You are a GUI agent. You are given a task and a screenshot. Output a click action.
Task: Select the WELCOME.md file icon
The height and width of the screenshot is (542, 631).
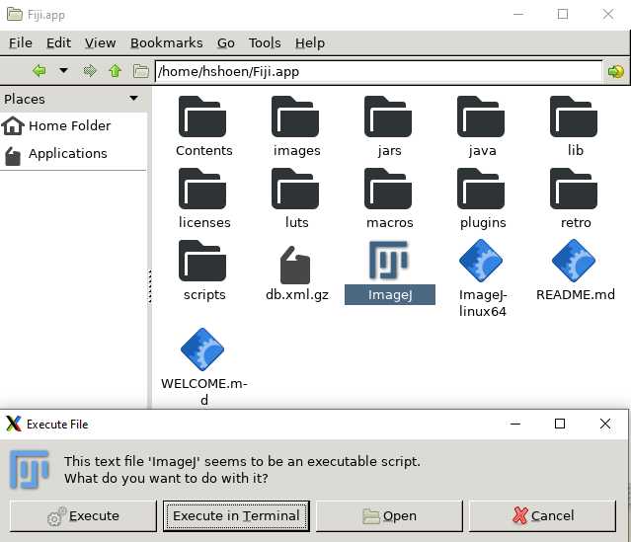[202, 348]
